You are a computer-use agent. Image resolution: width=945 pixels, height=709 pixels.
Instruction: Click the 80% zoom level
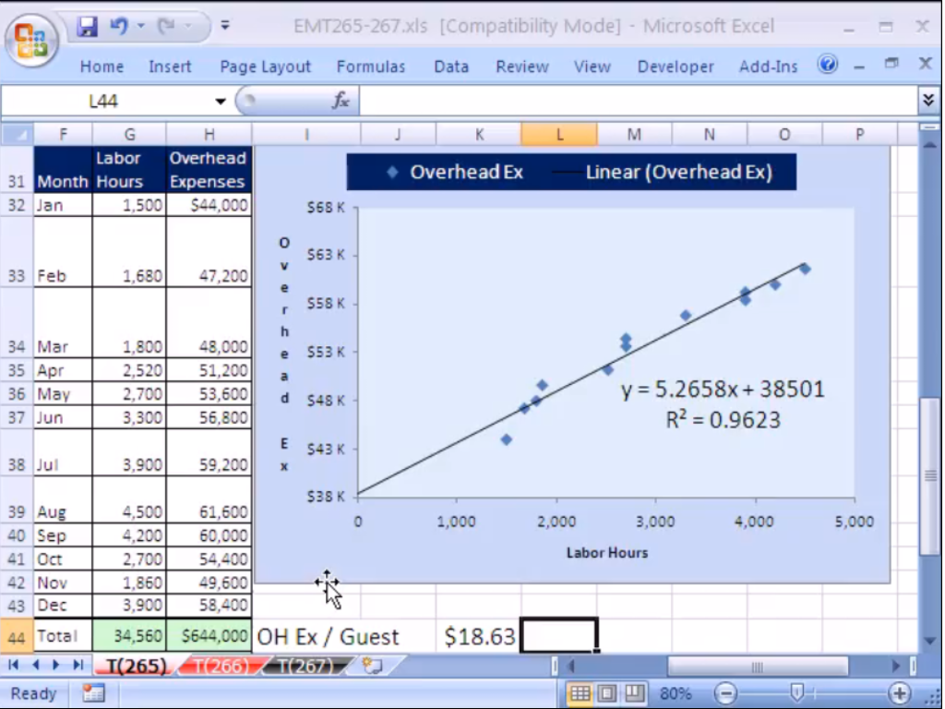coord(676,694)
